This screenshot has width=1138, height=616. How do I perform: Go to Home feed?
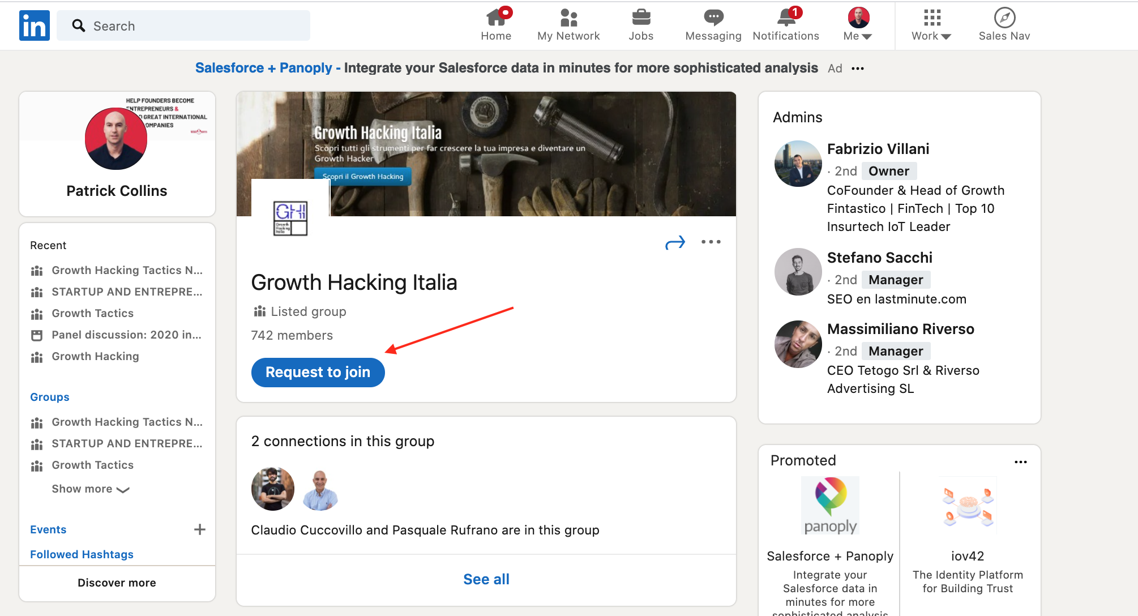pos(496,25)
